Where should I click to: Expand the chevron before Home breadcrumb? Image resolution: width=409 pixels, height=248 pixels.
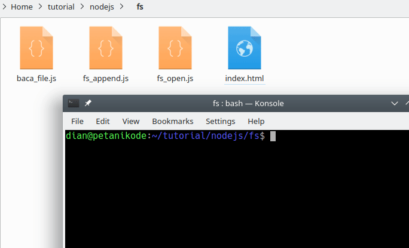pyautogui.click(x=4, y=7)
